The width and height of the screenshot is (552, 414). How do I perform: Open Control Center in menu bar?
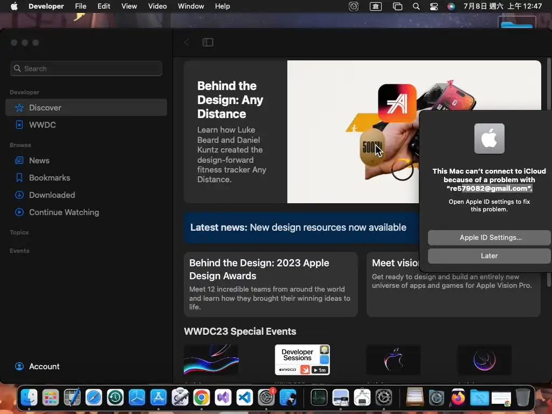click(434, 6)
